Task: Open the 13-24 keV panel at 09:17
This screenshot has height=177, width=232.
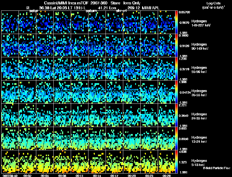Action: tap(114, 138)
